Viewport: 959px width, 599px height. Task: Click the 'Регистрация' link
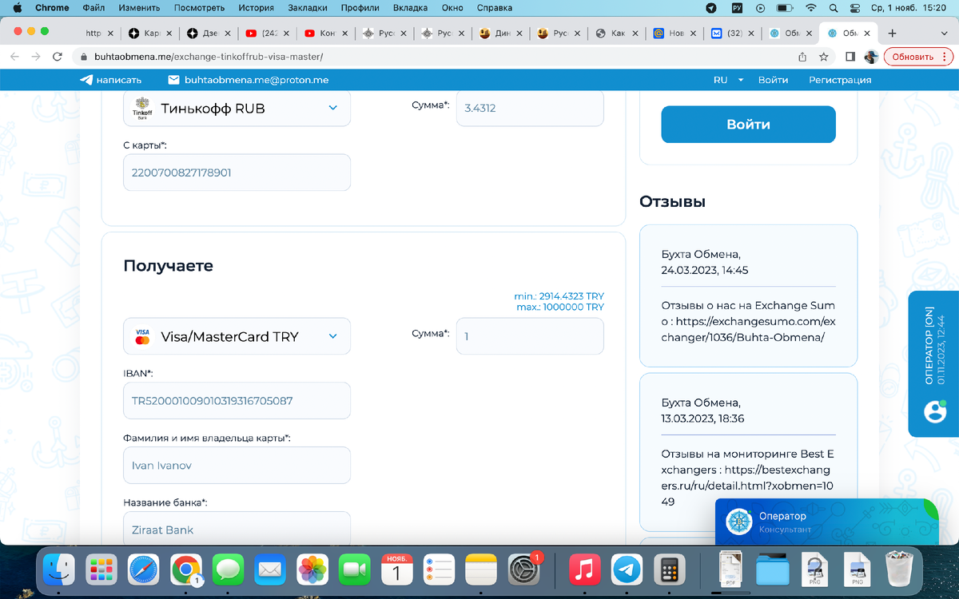(x=840, y=80)
